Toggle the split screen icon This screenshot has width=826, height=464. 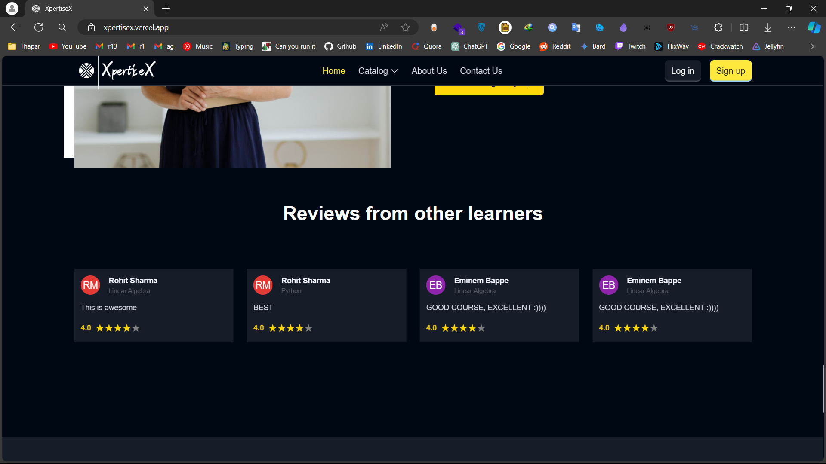coord(744,27)
